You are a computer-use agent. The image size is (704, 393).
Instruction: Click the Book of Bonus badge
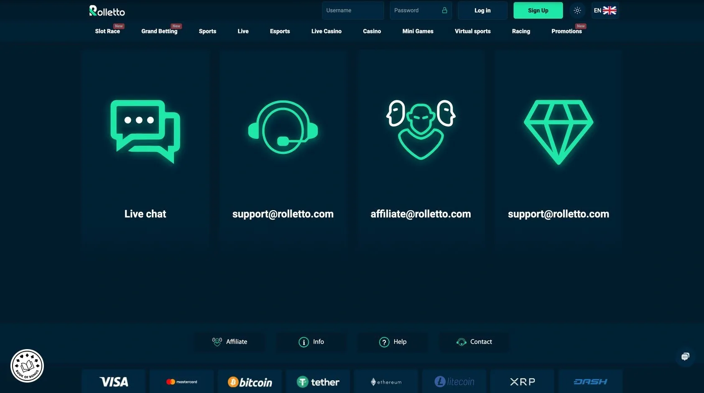[x=27, y=366]
